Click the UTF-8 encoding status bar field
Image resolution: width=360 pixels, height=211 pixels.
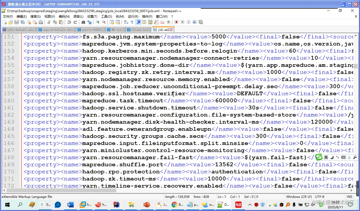tap(329, 197)
